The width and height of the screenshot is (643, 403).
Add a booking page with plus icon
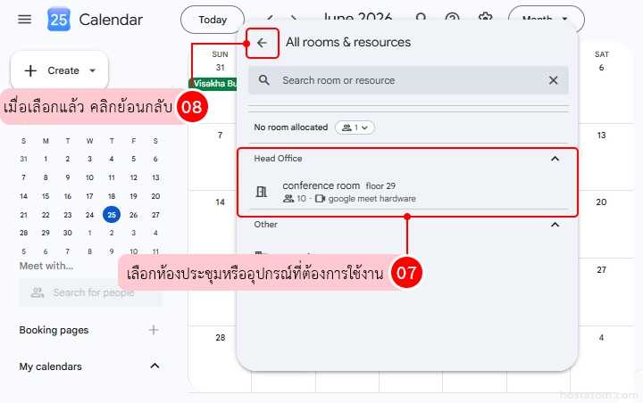click(x=154, y=330)
